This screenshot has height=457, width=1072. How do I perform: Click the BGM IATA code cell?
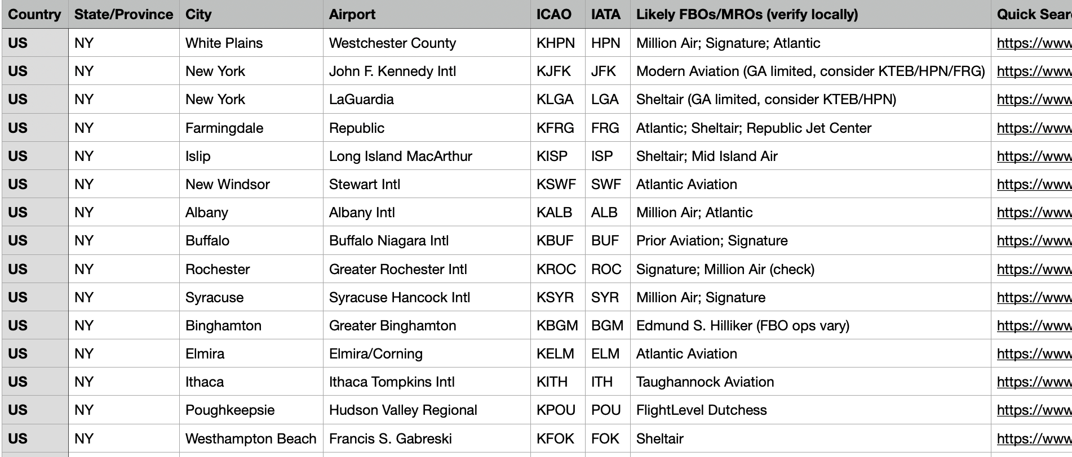(x=608, y=326)
